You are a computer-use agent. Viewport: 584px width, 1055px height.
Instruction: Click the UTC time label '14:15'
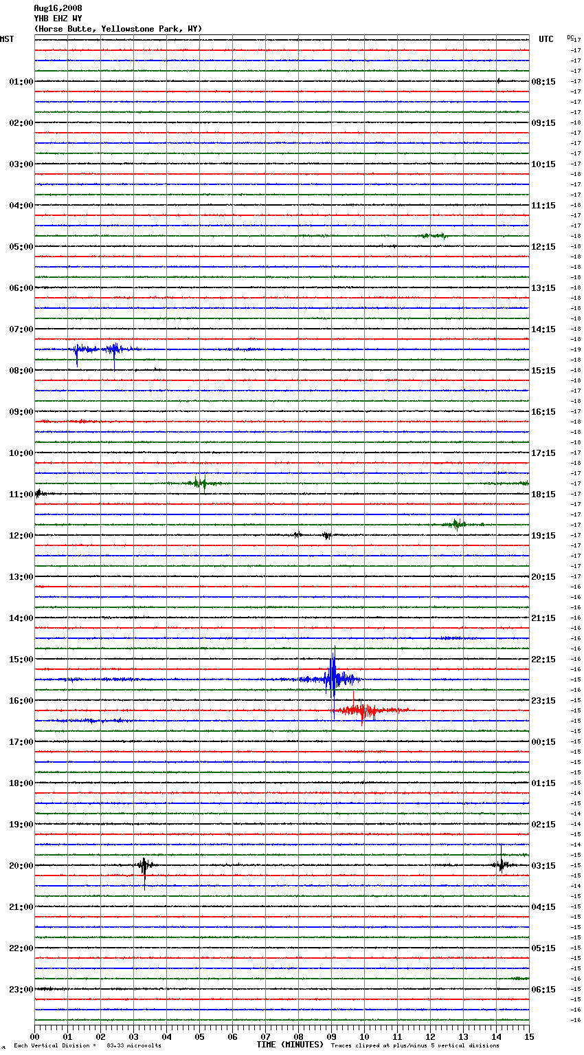(543, 329)
